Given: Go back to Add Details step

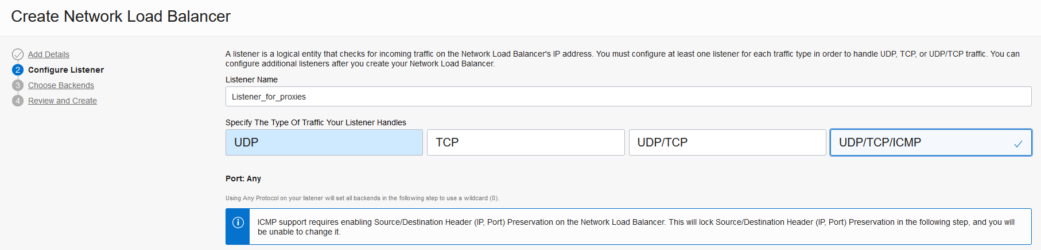Looking at the screenshot, I should pyautogui.click(x=49, y=54).
